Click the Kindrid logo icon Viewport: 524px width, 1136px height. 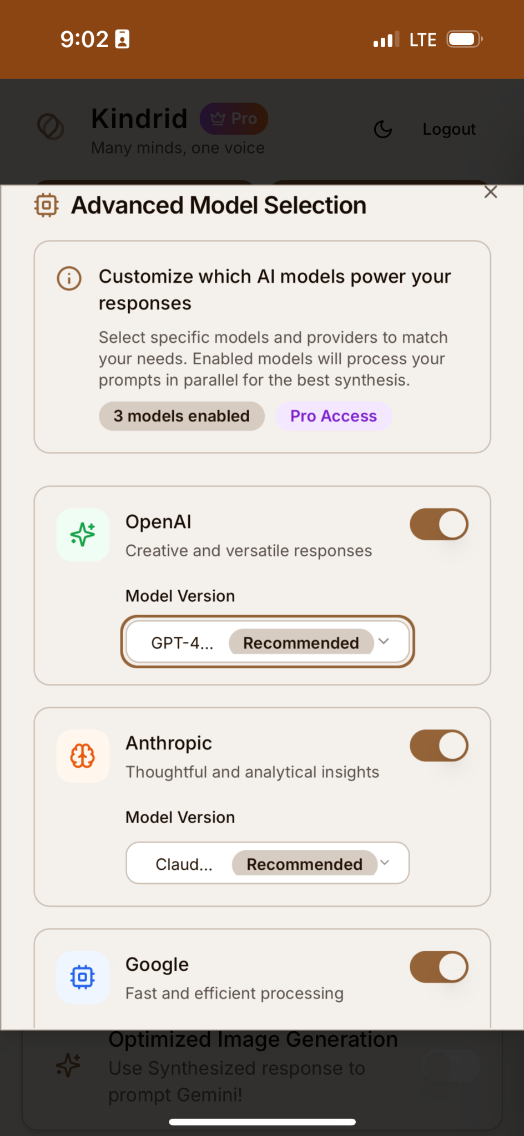tap(51, 126)
